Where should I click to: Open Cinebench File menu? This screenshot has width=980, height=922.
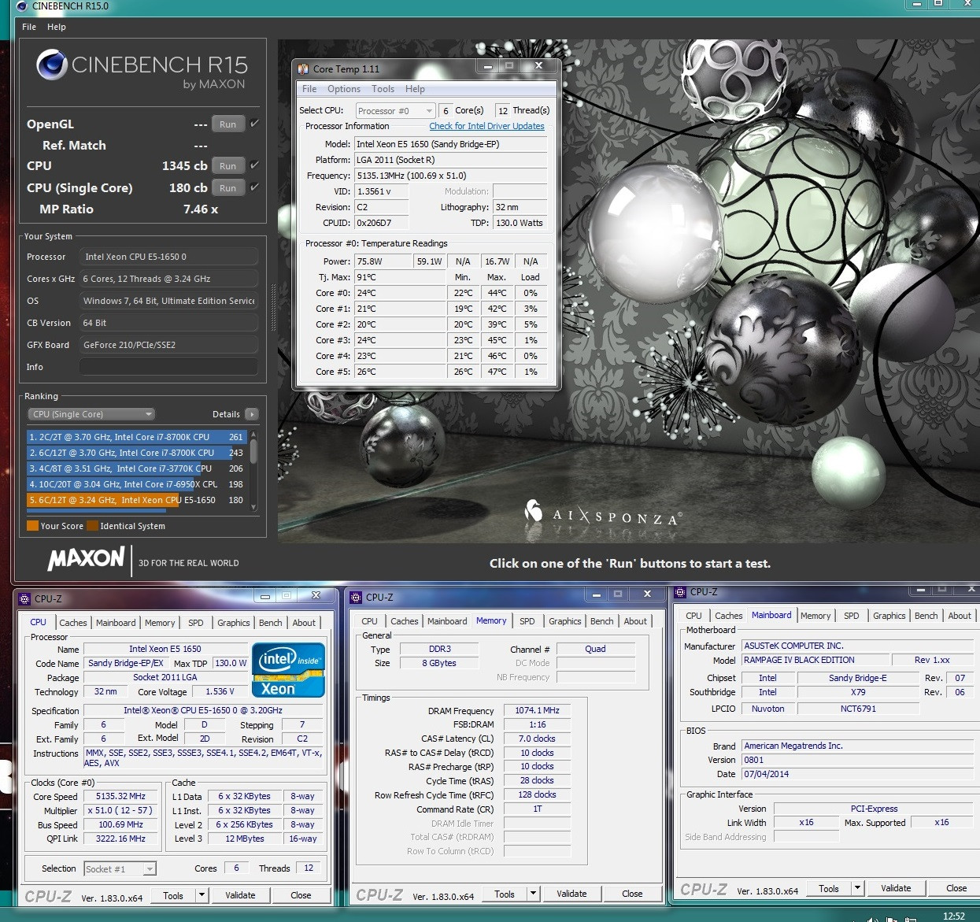[29, 27]
